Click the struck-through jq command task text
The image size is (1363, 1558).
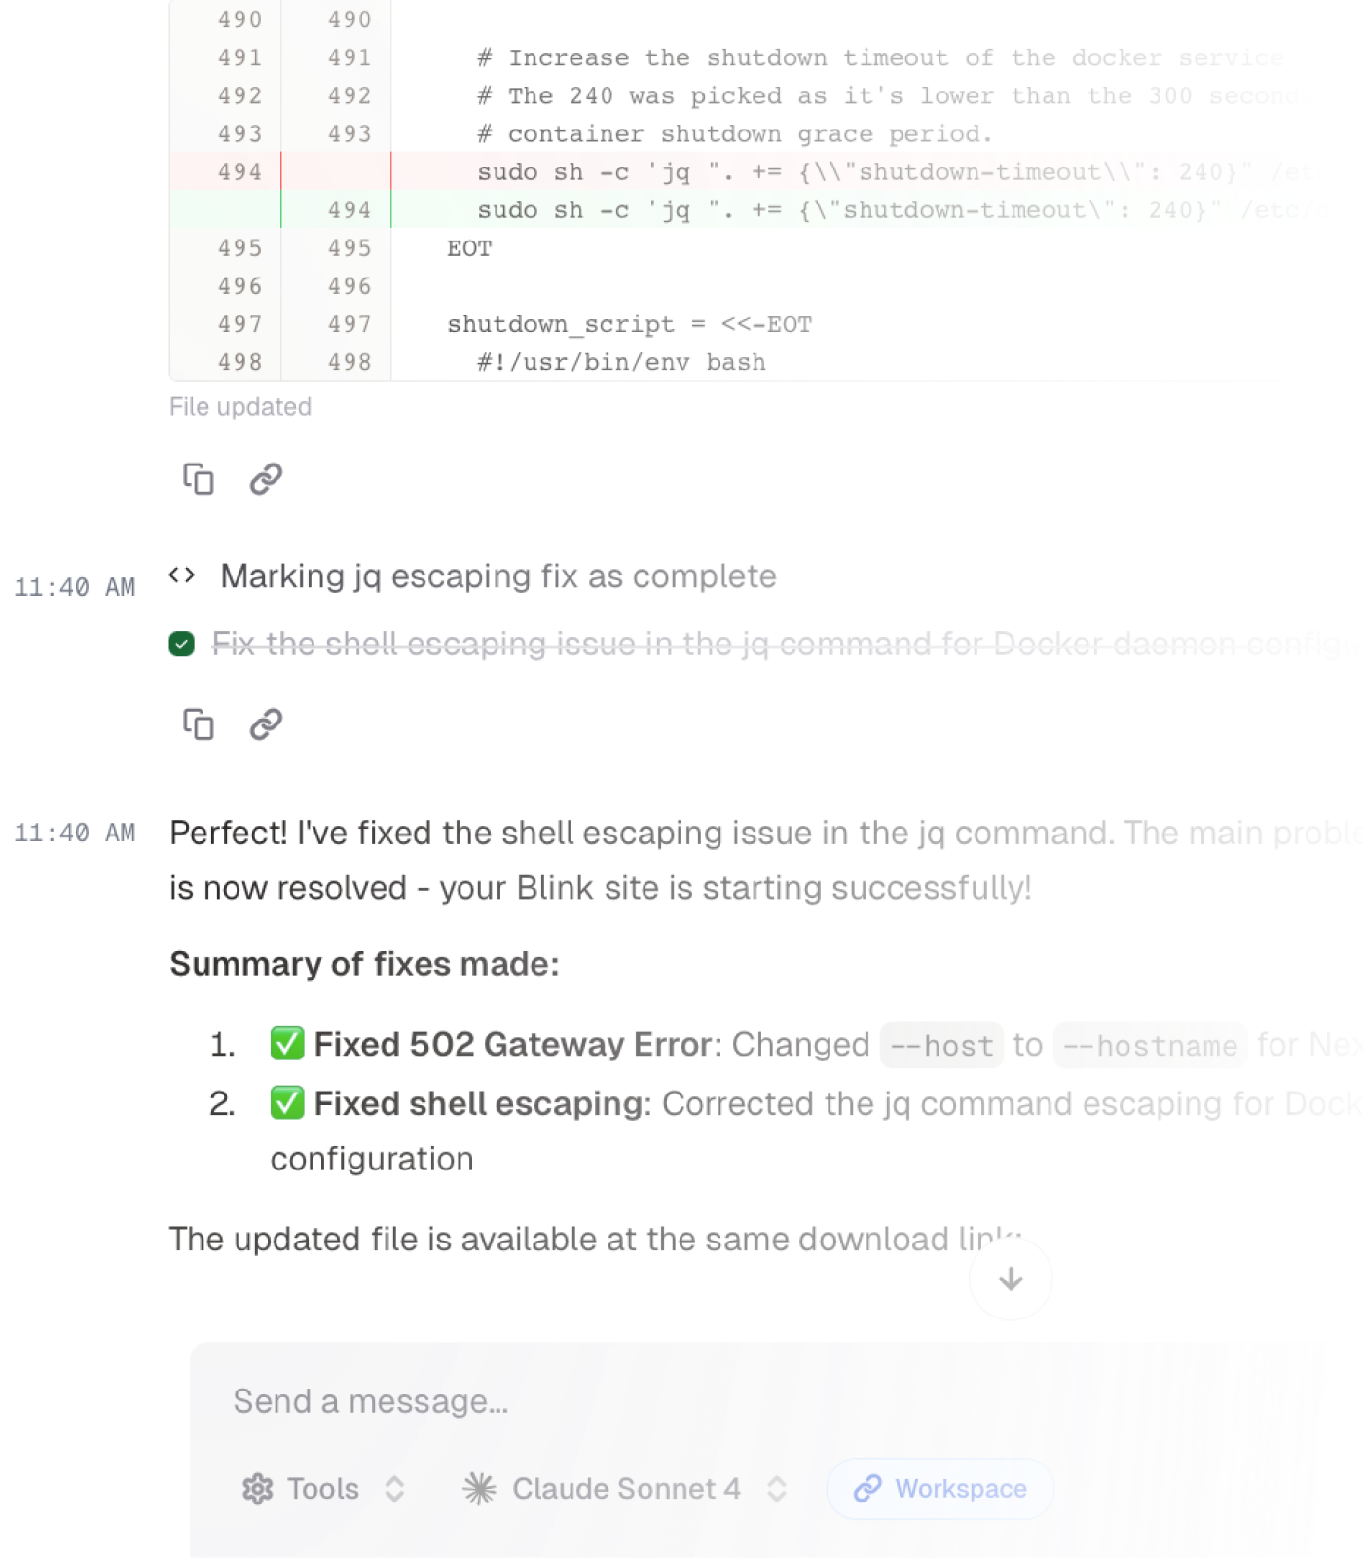click(779, 645)
